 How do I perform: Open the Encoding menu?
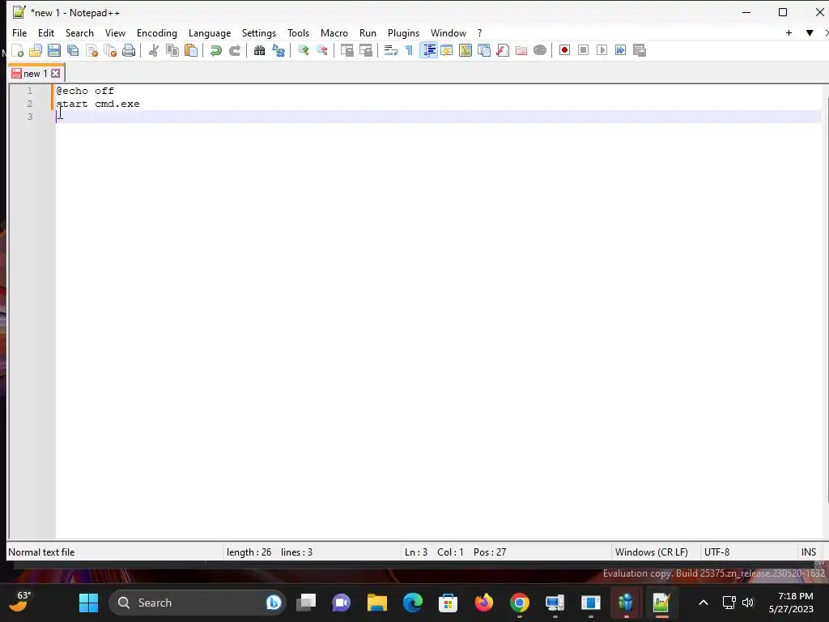(157, 32)
